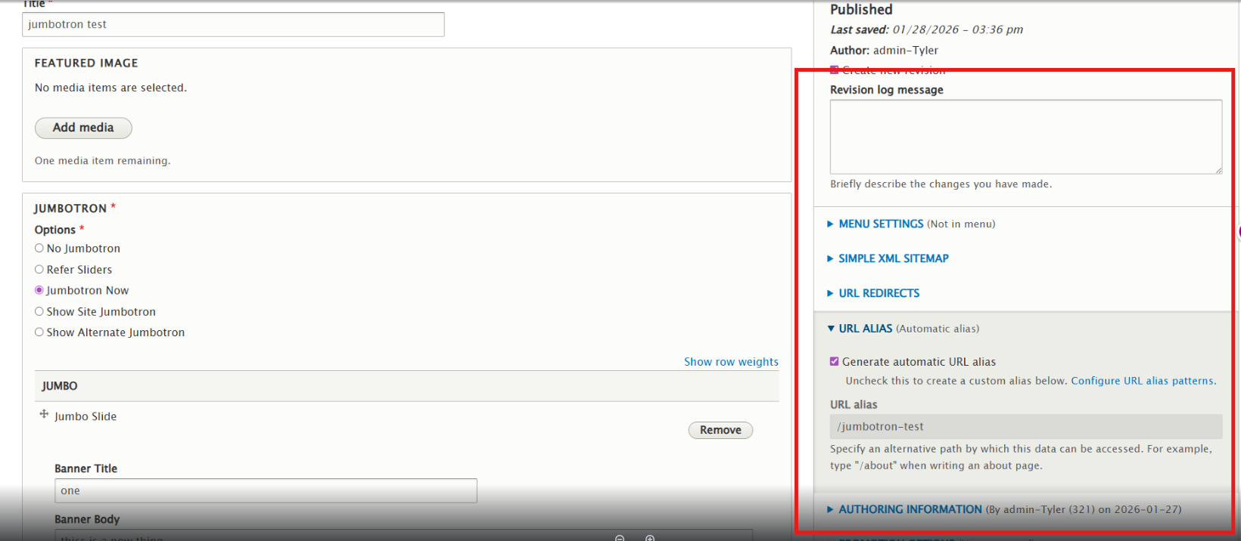
Task: Click the plus icon in Banner Body
Action: click(649, 537)
